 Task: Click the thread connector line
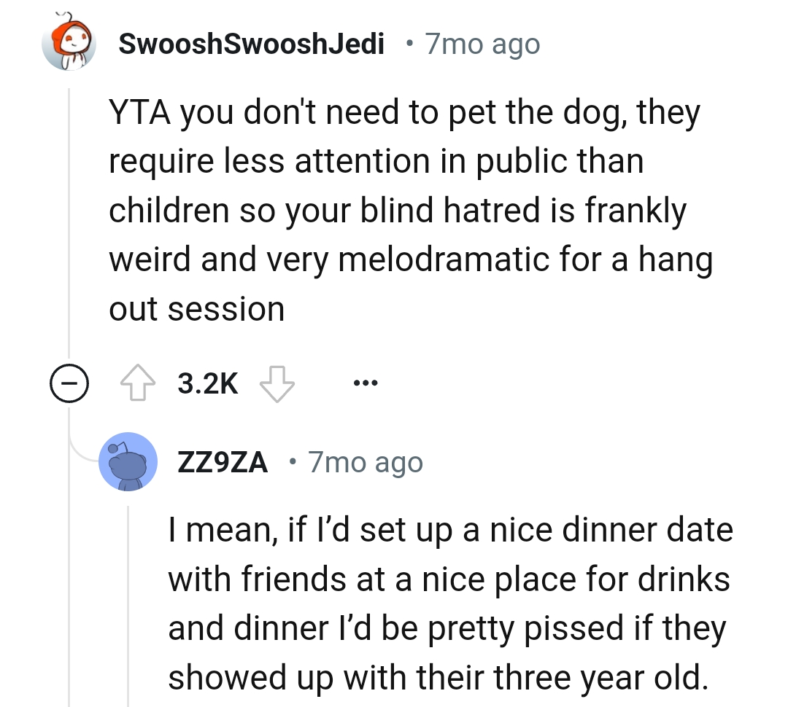coord(69,219)
